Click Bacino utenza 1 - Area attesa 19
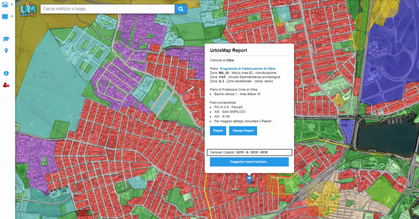 coord(237,94)
